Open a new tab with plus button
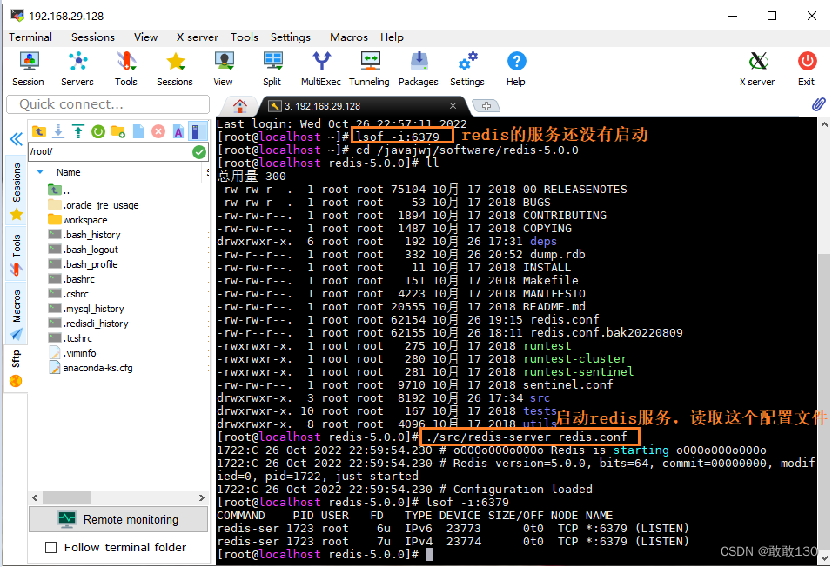The width and height of the screenshot is (832, 567). tap(486, 105)
